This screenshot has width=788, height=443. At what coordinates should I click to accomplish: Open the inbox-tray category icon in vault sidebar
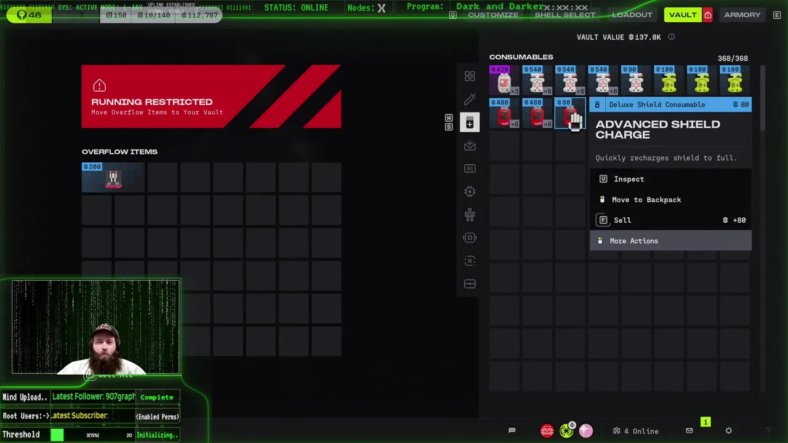point(470,145)
